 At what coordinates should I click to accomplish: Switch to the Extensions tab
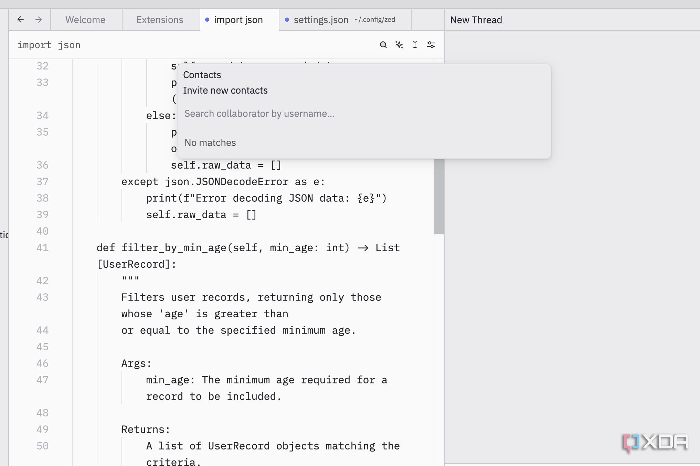pyautogui.click(x=160, y=20)
